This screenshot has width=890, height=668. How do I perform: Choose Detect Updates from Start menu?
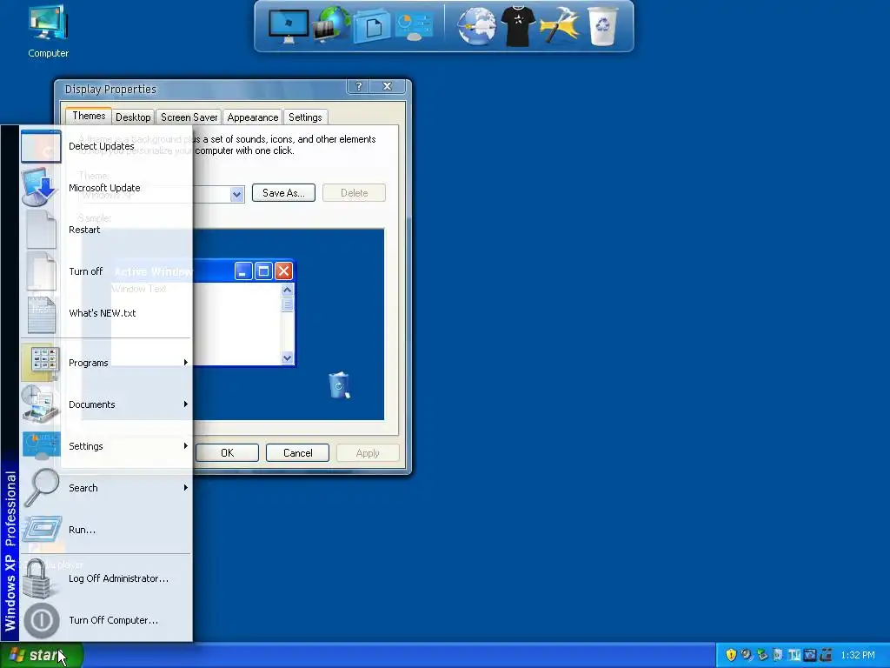pyautogui.click(x=107, y=146)
